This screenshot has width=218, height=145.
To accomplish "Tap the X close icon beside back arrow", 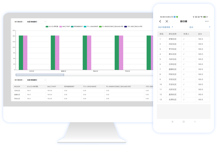I will point(167,21).
